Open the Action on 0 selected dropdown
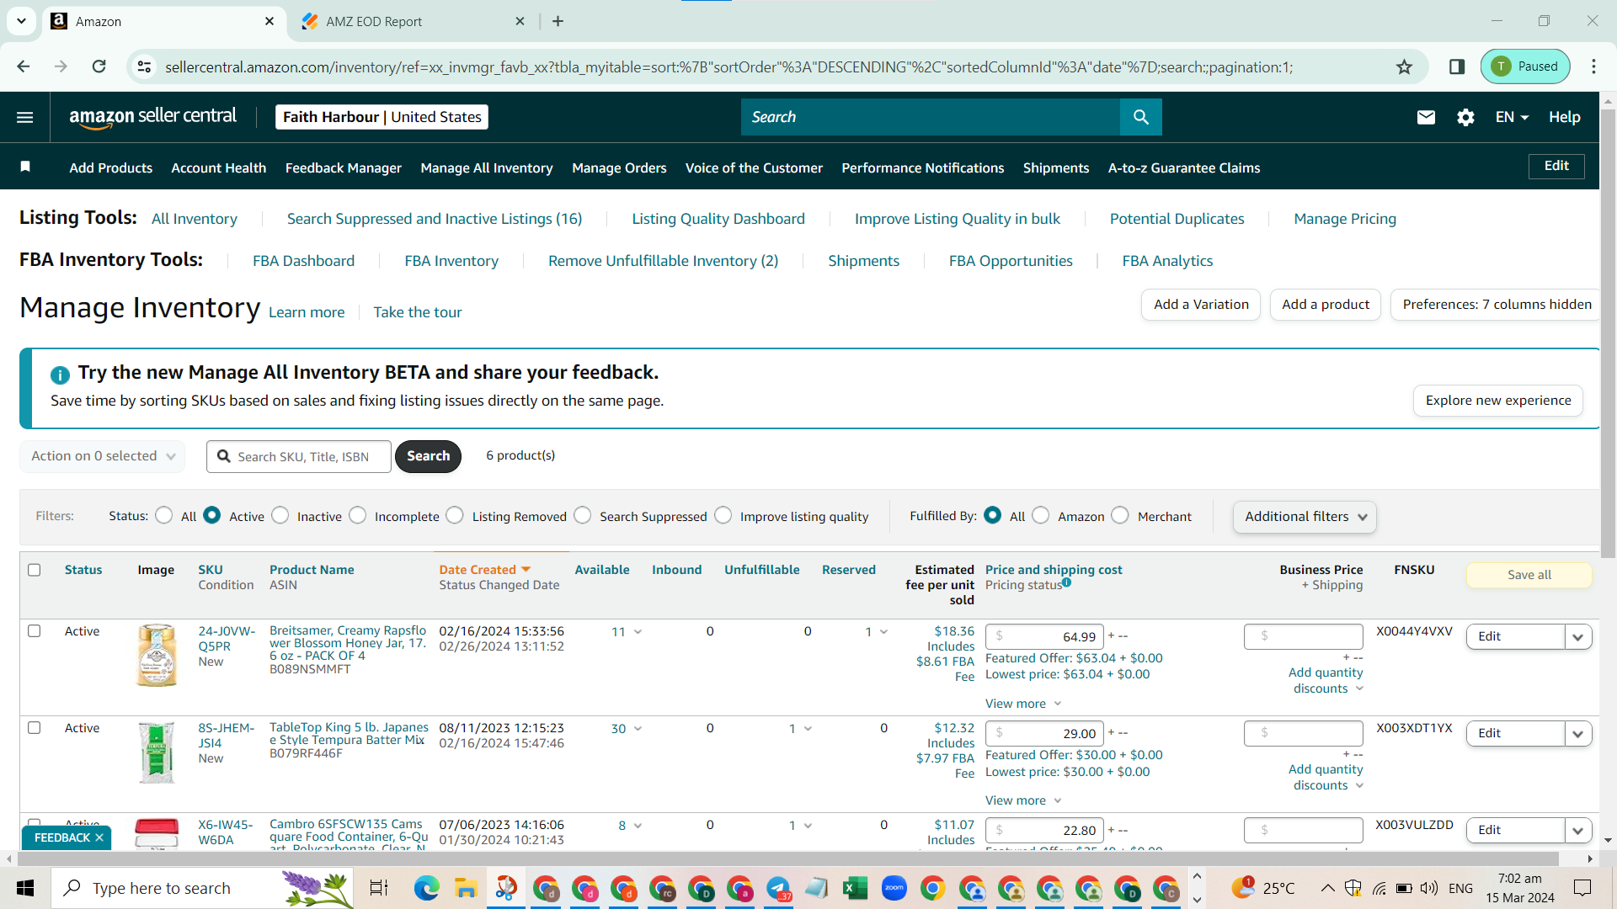This screenshot has width=1617, height=909. click(103, 456)
